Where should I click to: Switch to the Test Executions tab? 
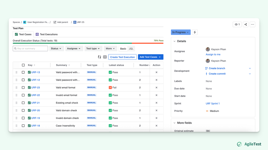coord(47,34)
